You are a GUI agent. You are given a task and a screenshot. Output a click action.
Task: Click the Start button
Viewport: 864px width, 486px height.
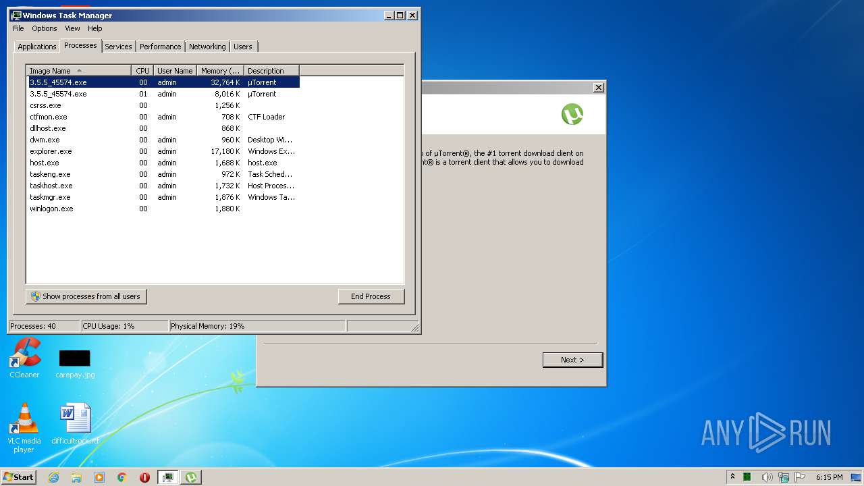point(19,477)
